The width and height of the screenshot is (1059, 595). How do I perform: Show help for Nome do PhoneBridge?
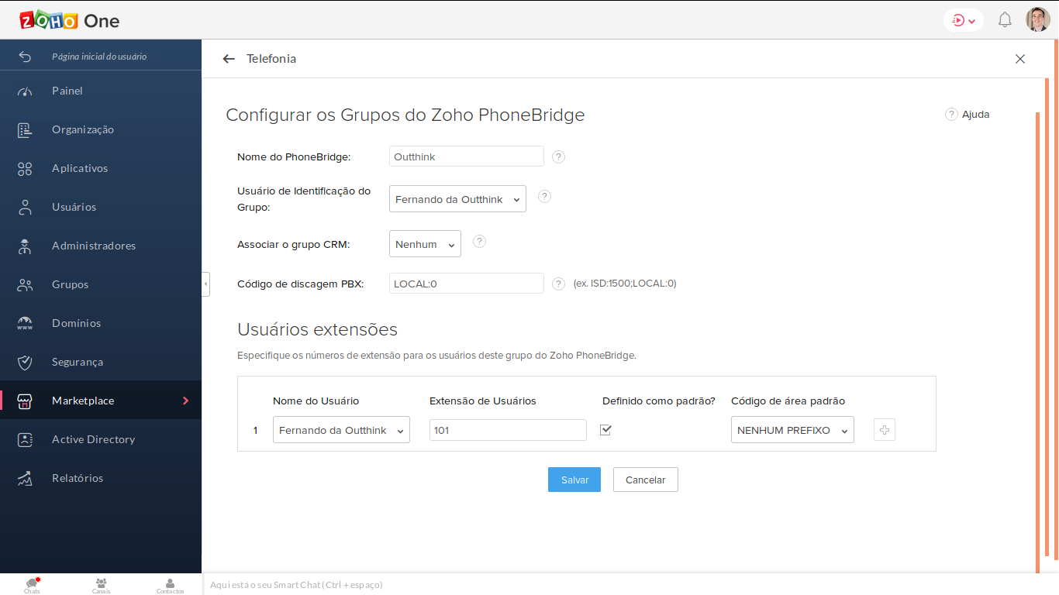coord(558,156)
